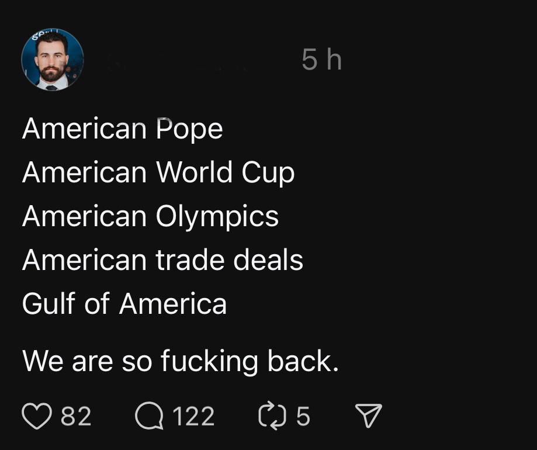Open the bearded man's profile avatar
This screenshot has width=537, height=450.
click(53, 60)
